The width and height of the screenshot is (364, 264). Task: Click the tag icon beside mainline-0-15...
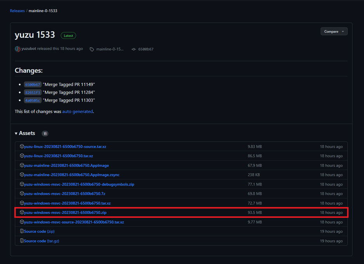(92, 49)
